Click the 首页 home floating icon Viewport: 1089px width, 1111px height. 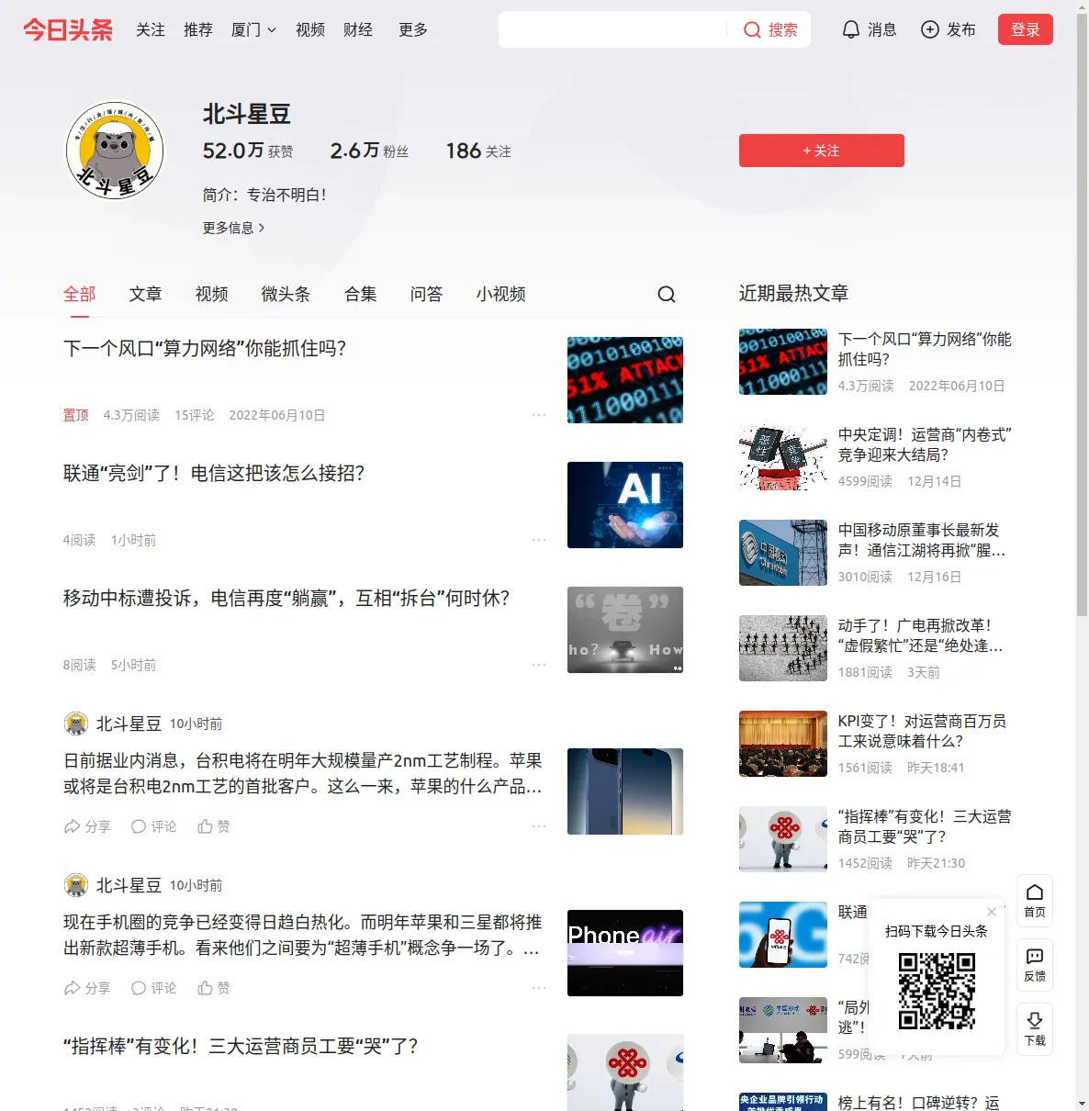click(1035, 901)
